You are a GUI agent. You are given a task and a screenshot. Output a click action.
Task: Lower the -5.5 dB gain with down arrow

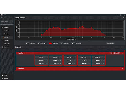click(60, 60)
